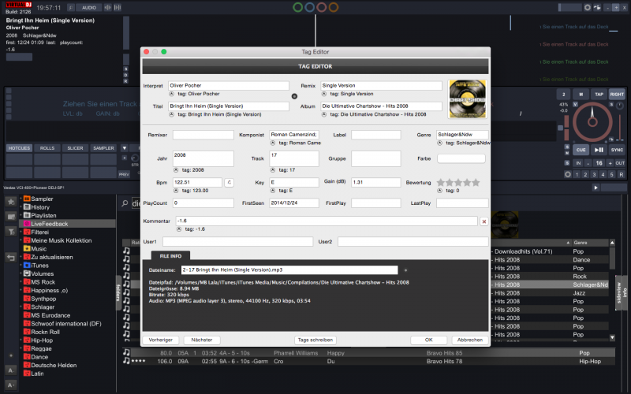This screenshot has width=631, height=394.
Task: Toggle RIGHT button on right deck
Action: (617, 95)
